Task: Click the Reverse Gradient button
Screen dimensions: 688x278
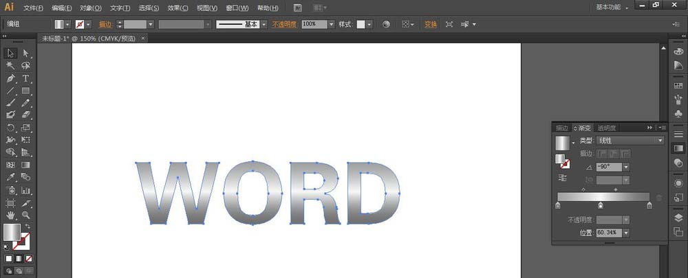Action: click(562, 178)
